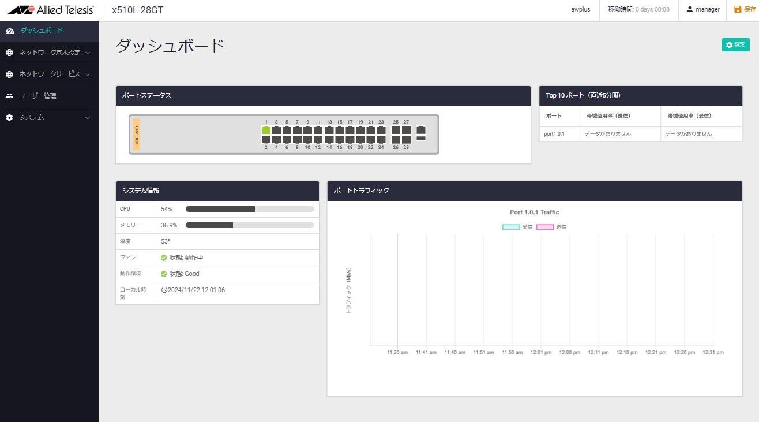The width and height of the screenshot is (759, 422).
Task: Select port 6 on the switch diagram
Action: click(x=287, y=139)
